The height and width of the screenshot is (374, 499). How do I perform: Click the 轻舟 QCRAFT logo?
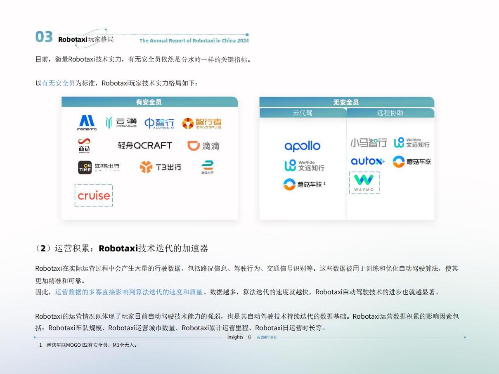[145, 145]
